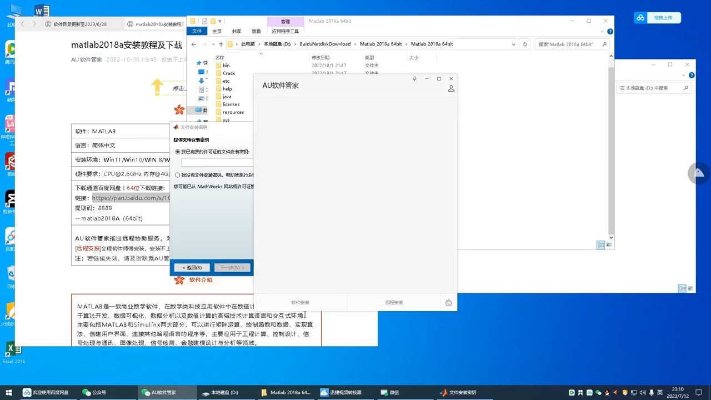This screenshot has width=711, height=400.
Task: Go back in the browser window
Action: 23,24
